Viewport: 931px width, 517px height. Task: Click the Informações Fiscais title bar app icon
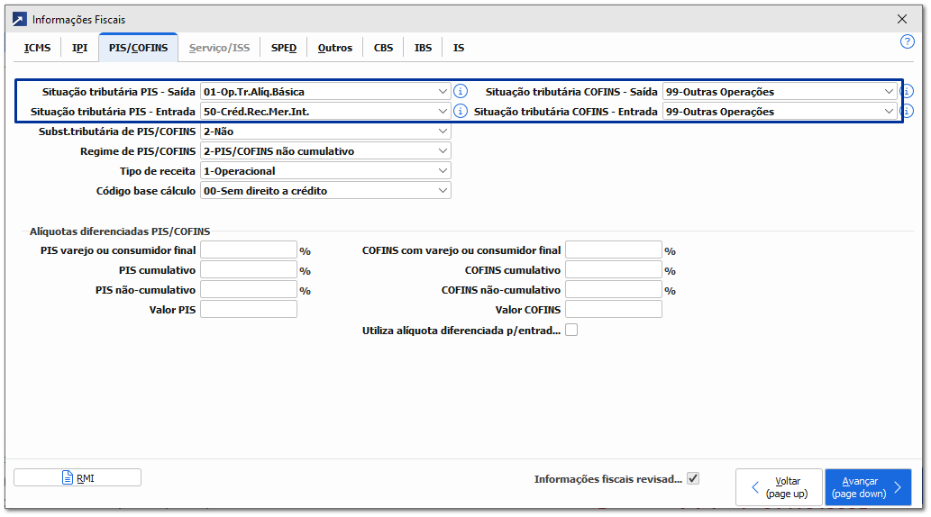[19, 19]
